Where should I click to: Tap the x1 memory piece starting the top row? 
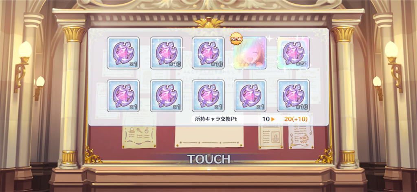[123, 53]
